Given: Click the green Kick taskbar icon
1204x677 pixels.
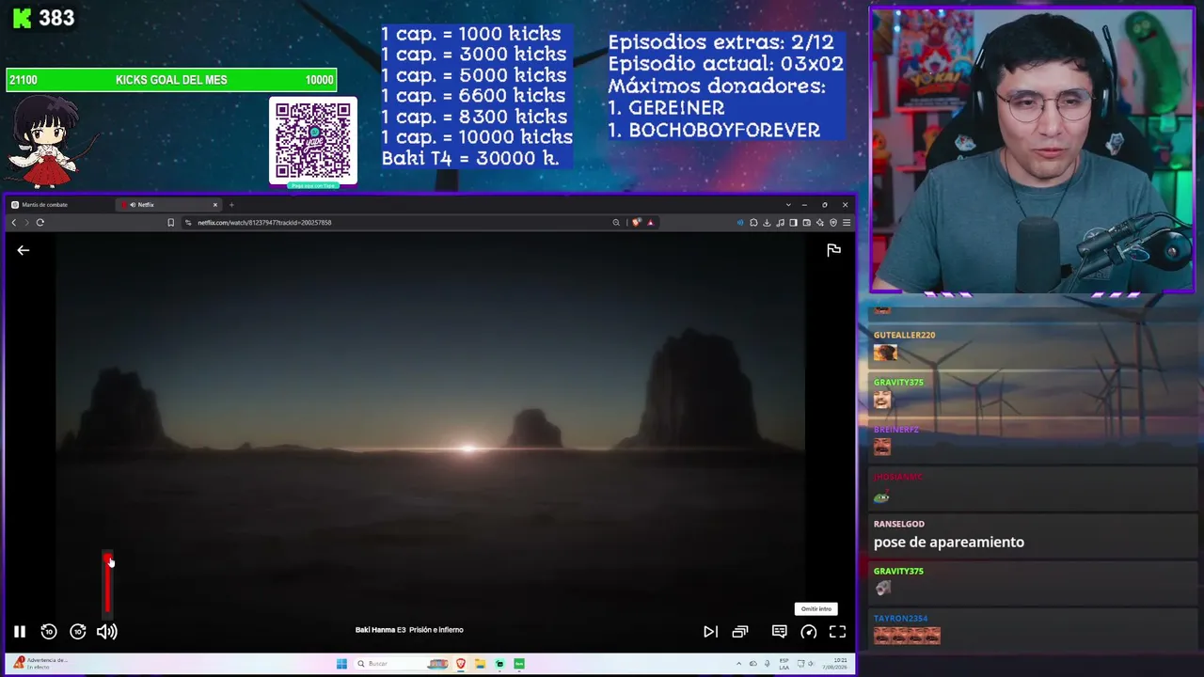Looking at the screenshot, I should click(518, 664).
